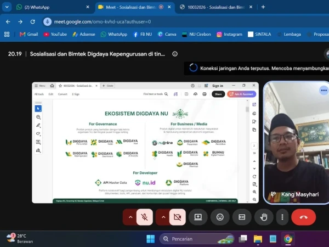Viewport: 329px width, 247px height.
Task: Click the Create button in shared Acrobat
Action: (108, 86)
